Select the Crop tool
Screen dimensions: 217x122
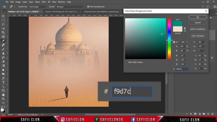pos(3,33)
